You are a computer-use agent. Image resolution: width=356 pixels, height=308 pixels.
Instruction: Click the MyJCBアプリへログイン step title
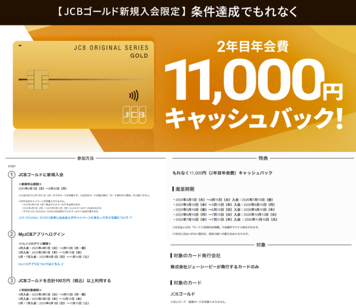click(42, 234)
